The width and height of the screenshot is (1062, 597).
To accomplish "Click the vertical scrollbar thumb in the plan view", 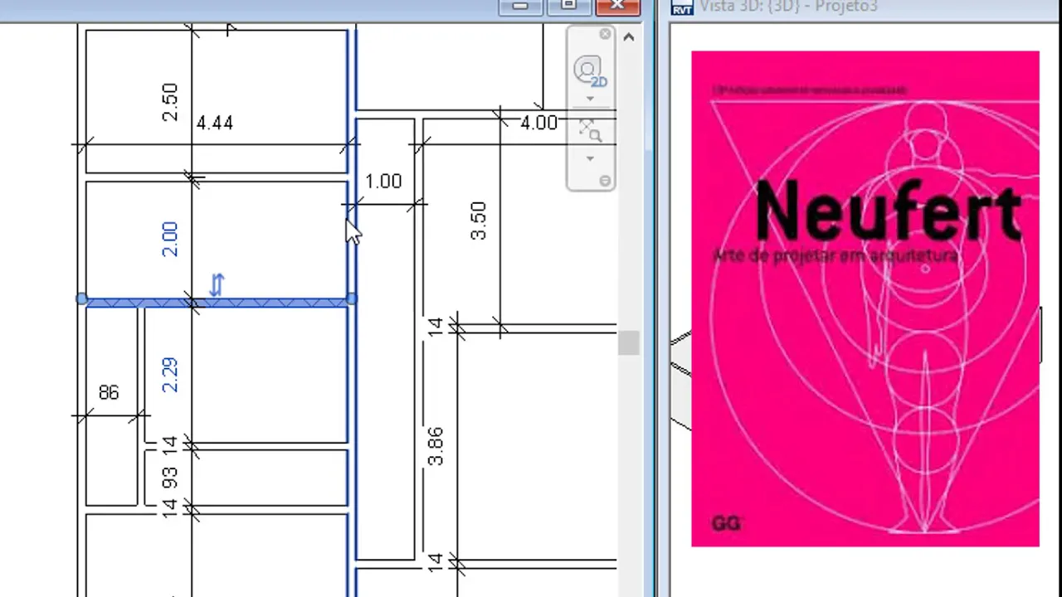I will [x=628, y=342].
